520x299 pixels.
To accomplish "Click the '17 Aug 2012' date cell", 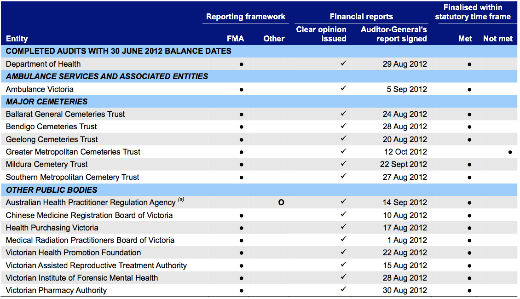I will (405, 228).
